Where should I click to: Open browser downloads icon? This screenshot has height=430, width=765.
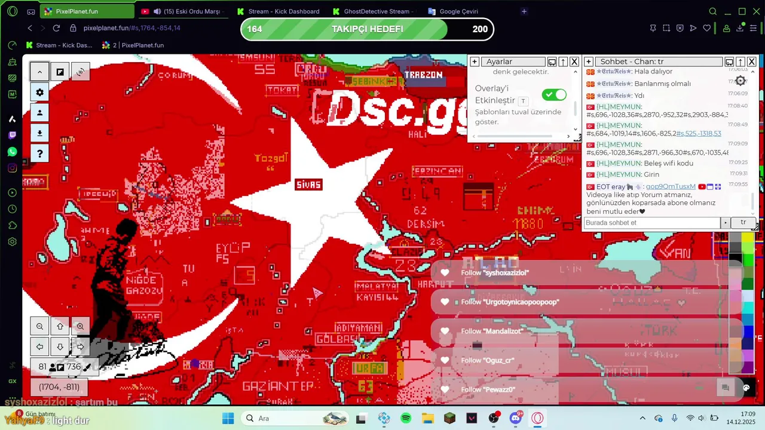740,28
